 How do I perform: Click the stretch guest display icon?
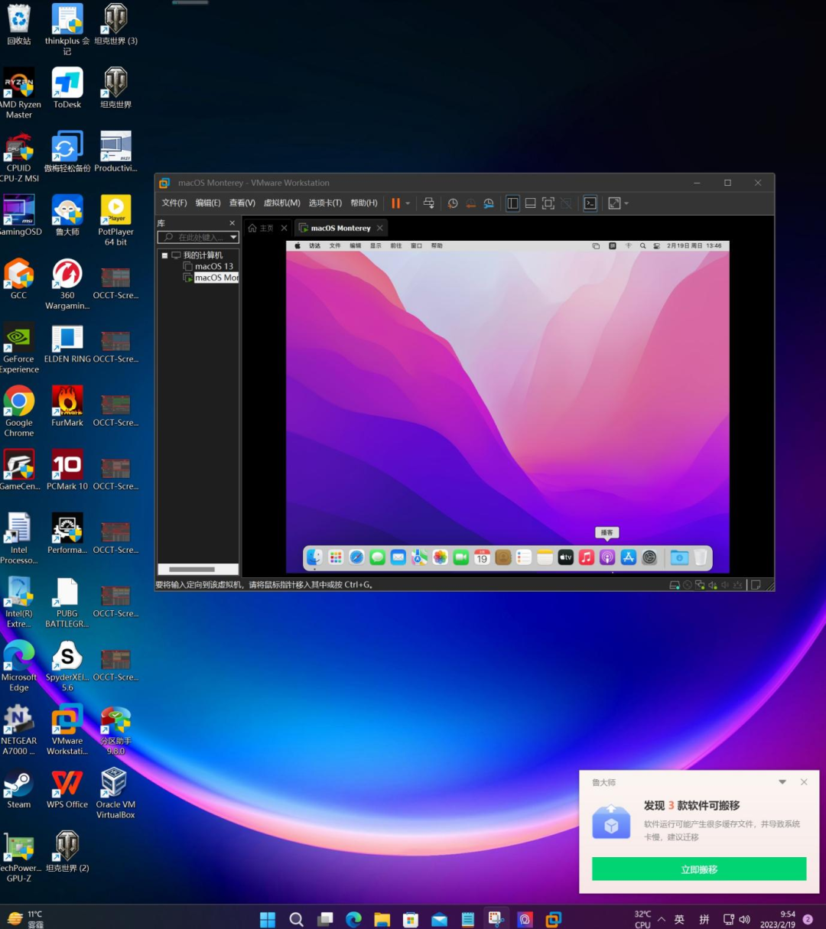[x=614, y=203]
